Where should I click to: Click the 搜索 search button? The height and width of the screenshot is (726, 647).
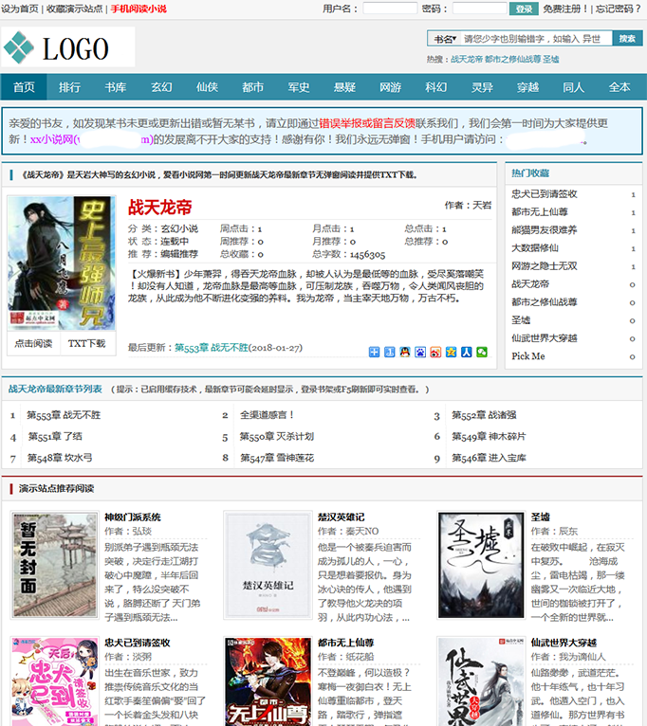tap(627, 39)
